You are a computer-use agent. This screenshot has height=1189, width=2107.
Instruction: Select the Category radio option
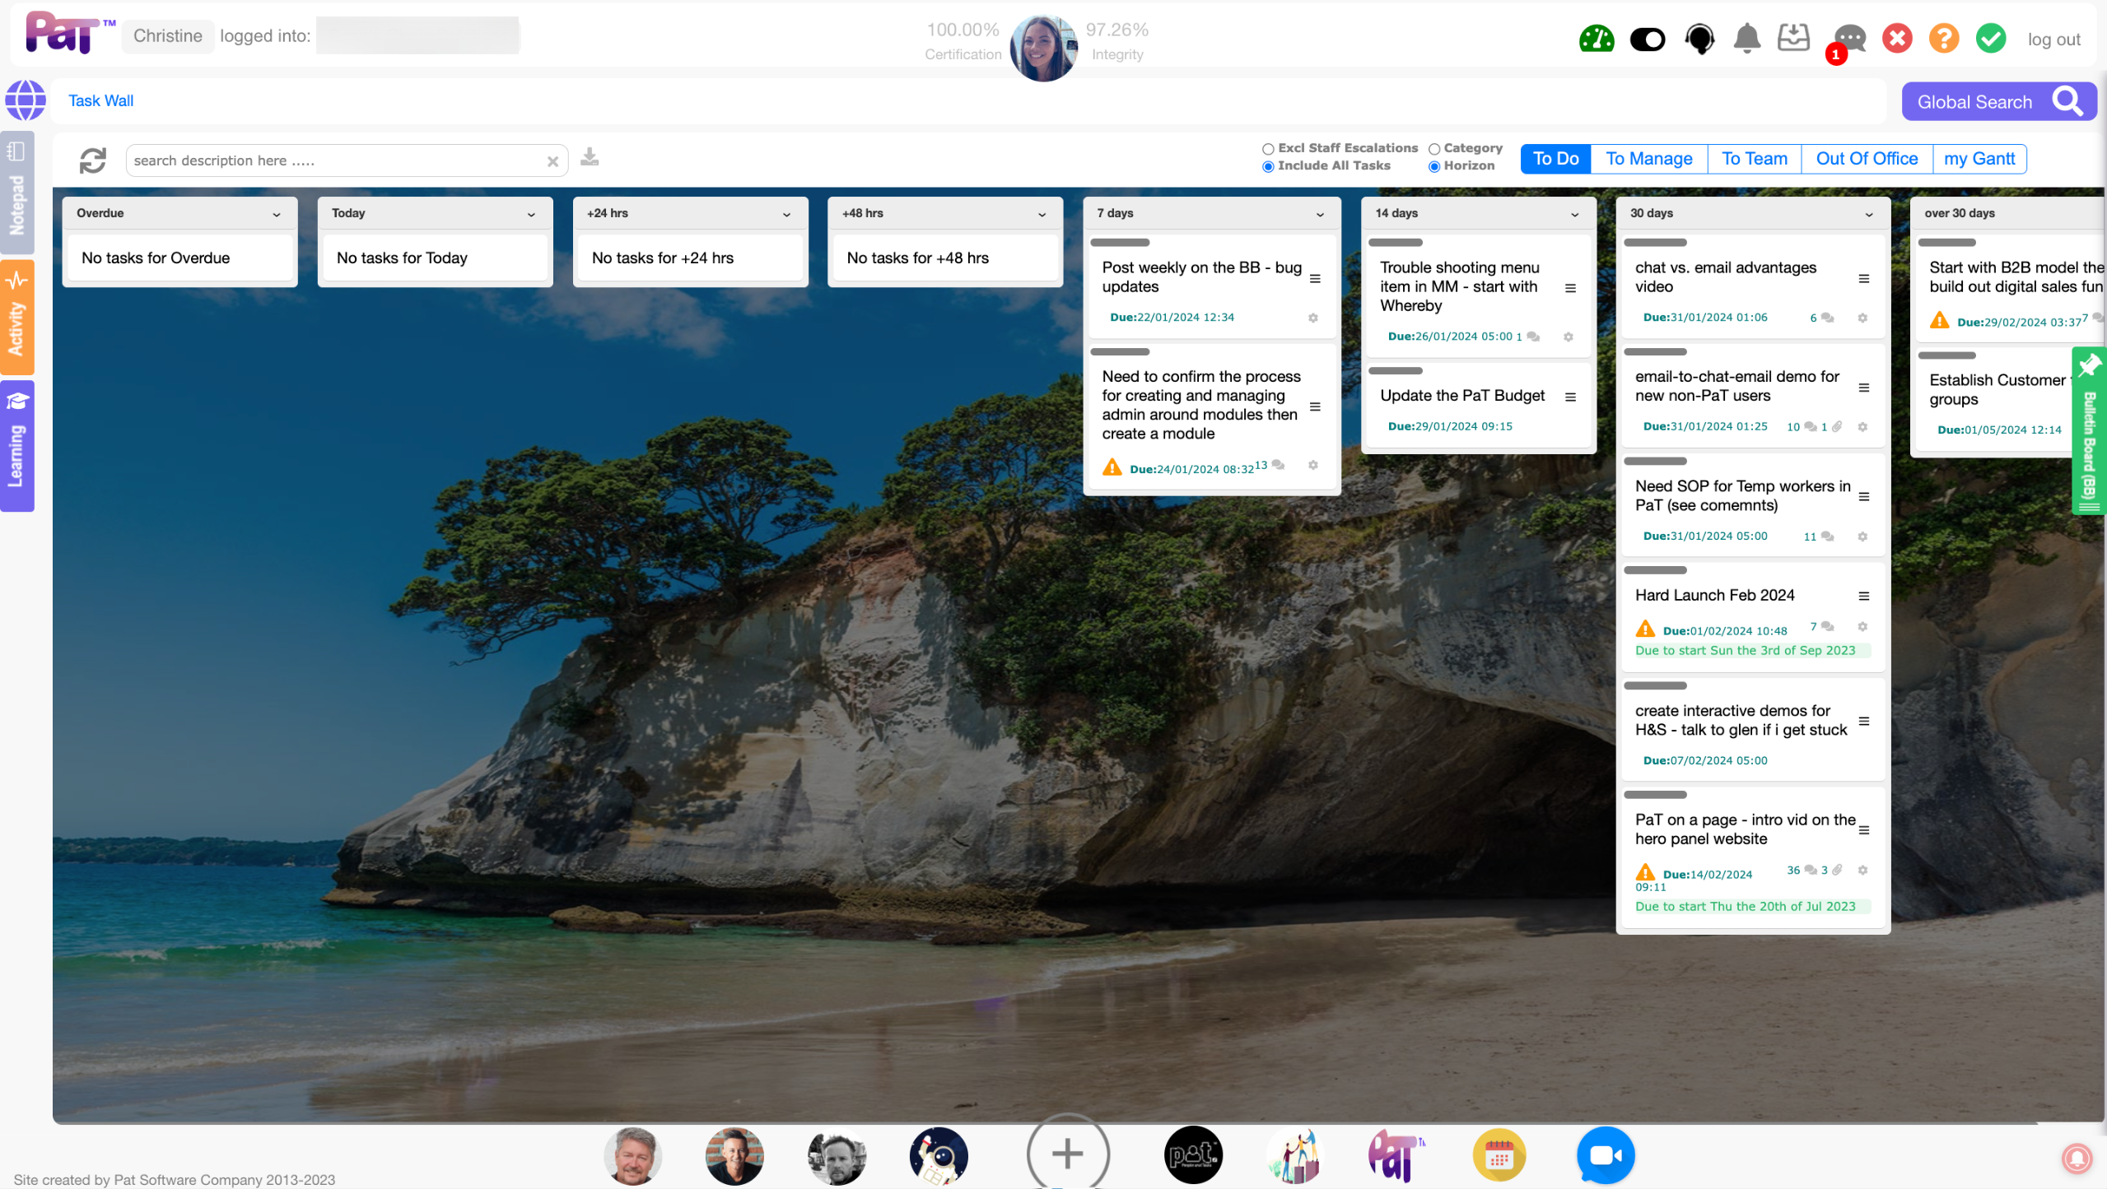click(1434, 149)
